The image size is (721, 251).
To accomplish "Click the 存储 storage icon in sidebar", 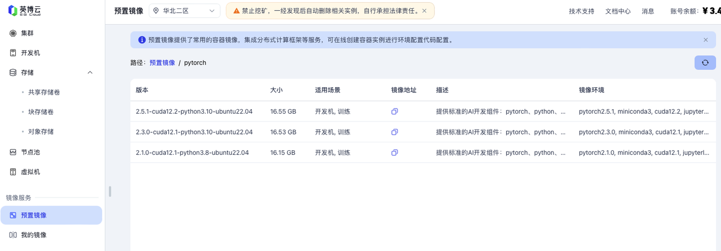I will pos(13,73).
